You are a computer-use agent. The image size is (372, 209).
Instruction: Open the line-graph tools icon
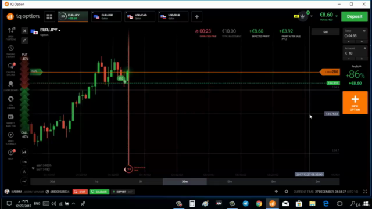24,181
